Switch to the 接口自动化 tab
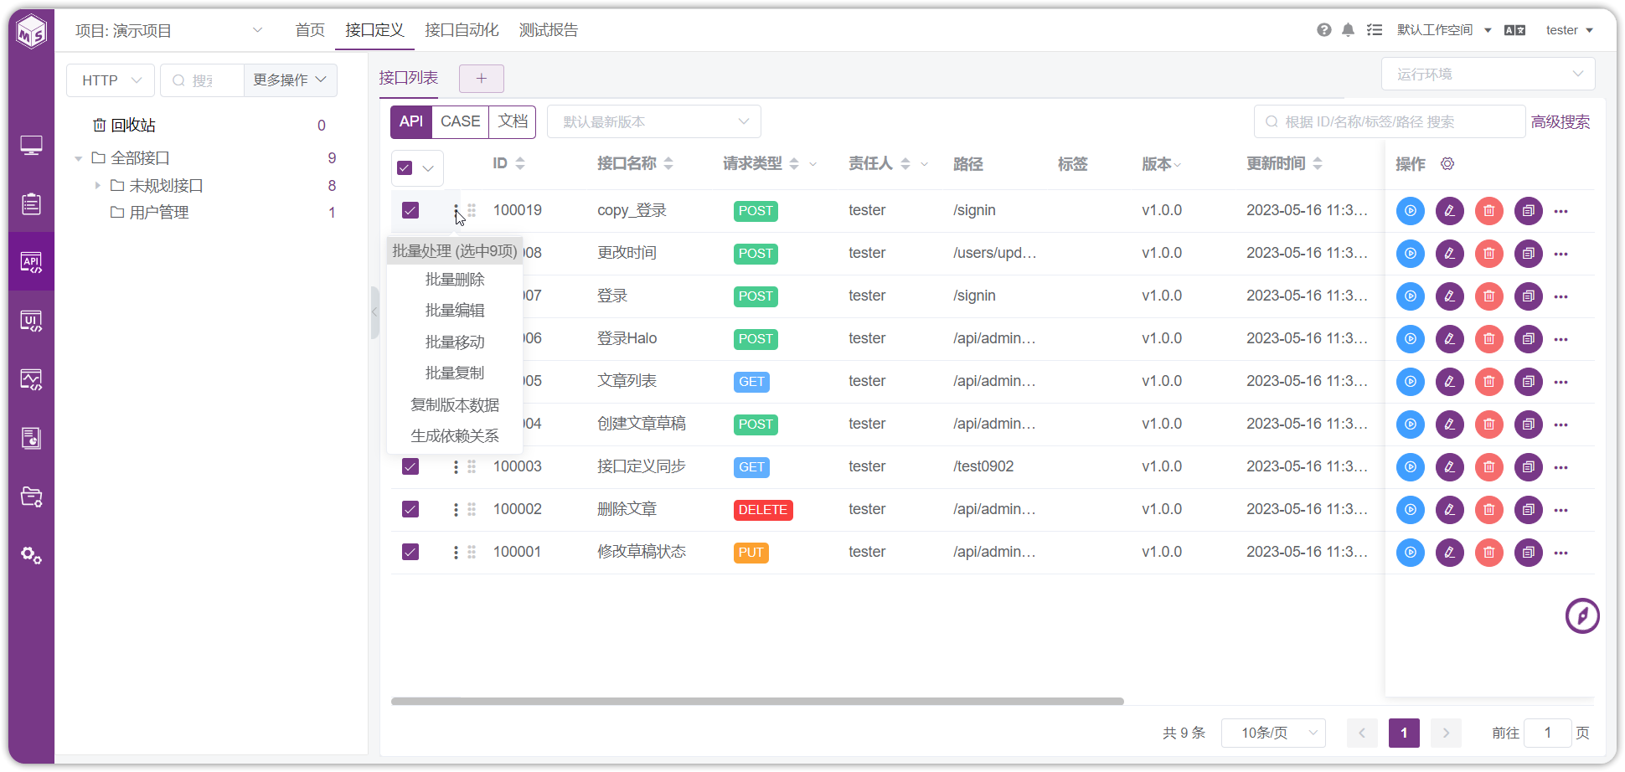1625x772 pixels. point(462,30)
